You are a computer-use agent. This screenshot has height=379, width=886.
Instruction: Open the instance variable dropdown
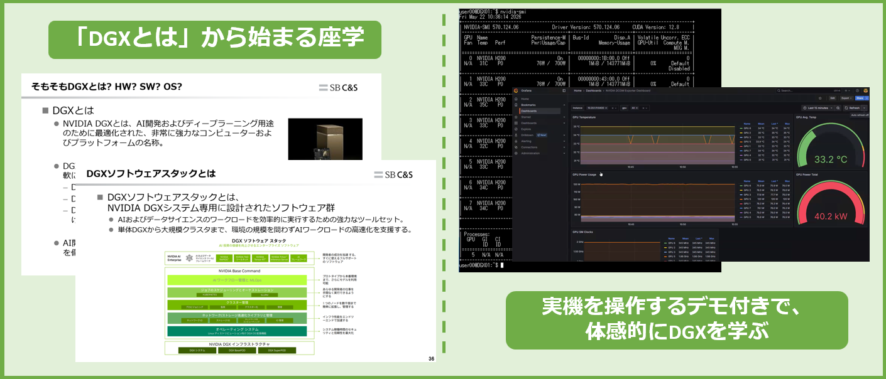[x=616, y=108]
